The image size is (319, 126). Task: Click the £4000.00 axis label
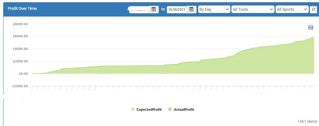[x=20, y=49]
